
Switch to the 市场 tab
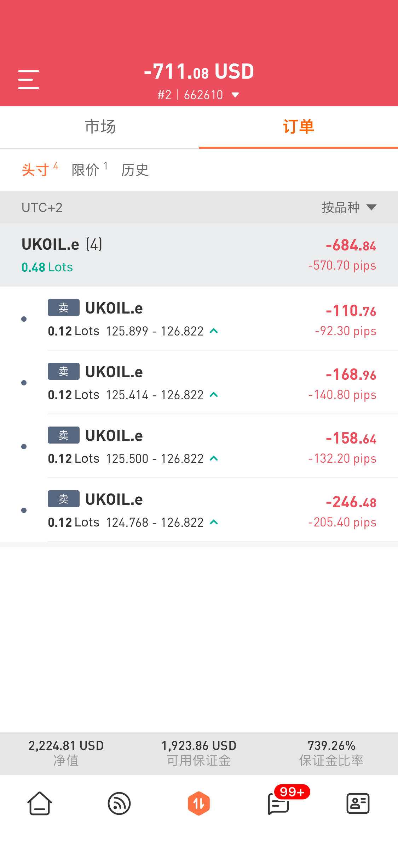(x=100, y=126)
